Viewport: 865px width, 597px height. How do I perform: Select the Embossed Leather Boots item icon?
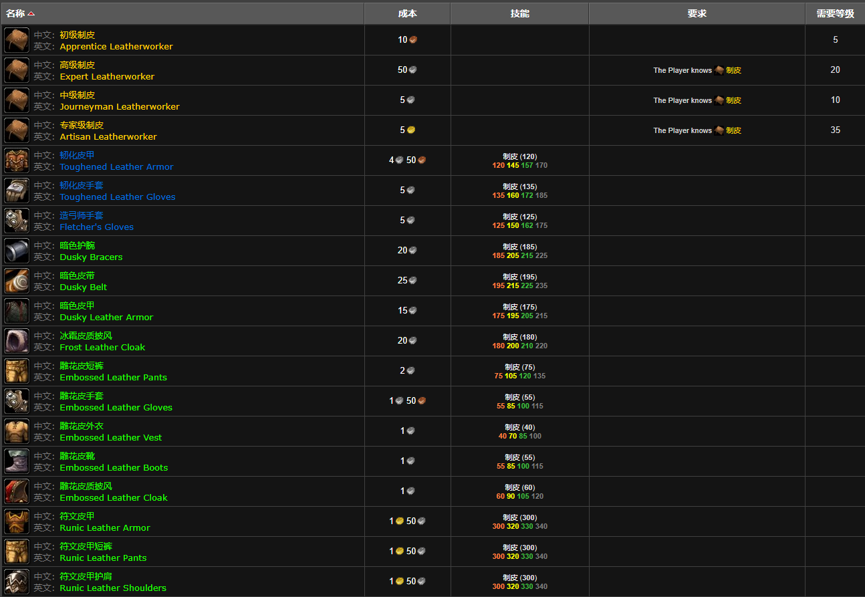tap(17, 461)
